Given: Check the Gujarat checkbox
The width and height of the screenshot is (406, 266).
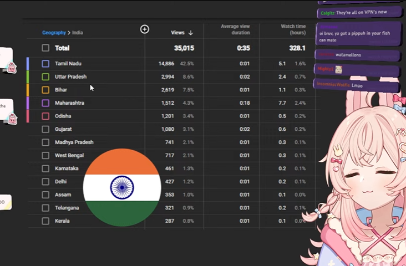Looking at the screenshot, I should click(45, 129).
